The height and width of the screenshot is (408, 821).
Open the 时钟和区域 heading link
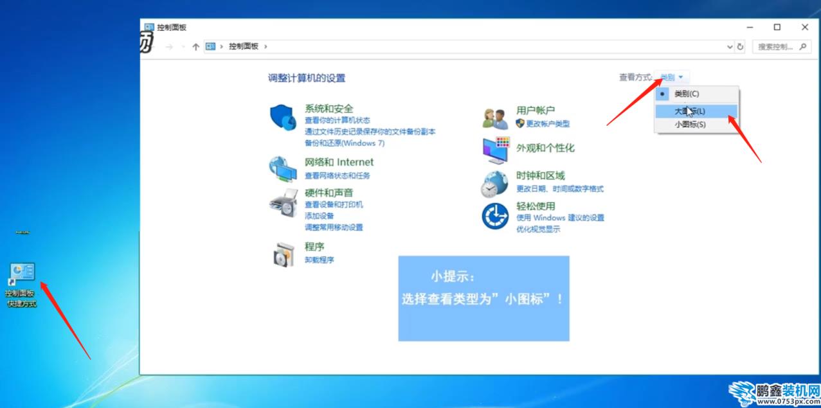tap(541, 175)
